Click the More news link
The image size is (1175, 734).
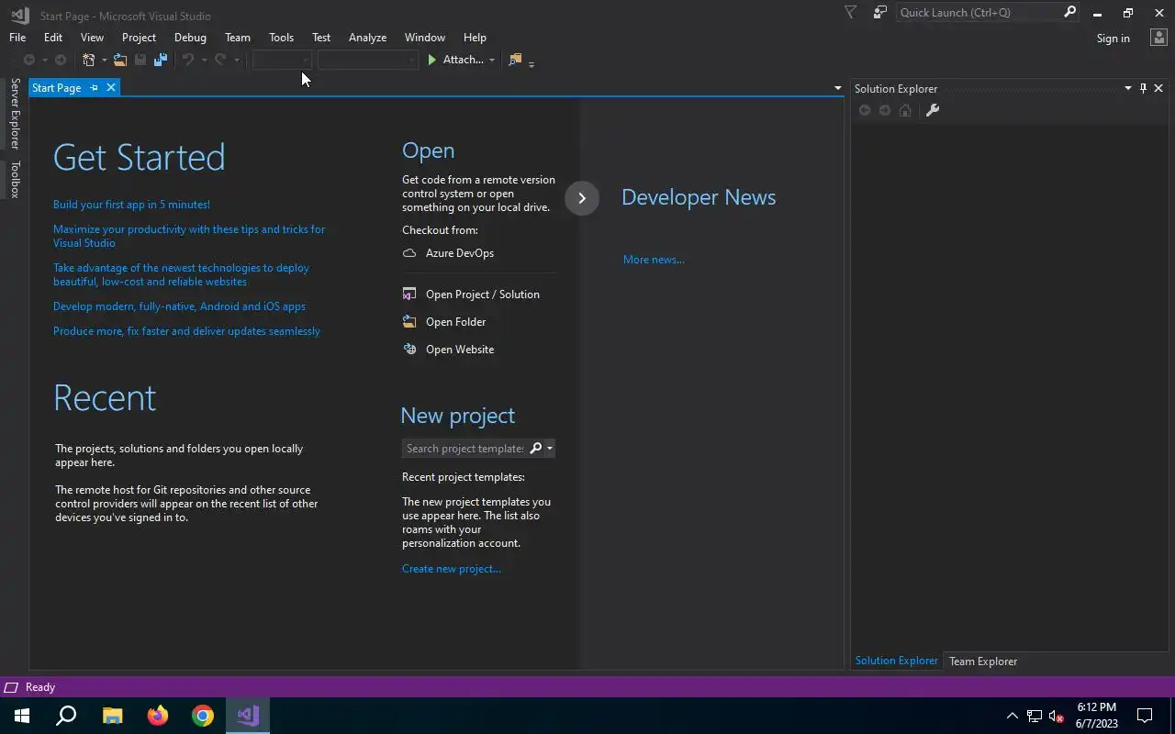click(x=654, y=260)
